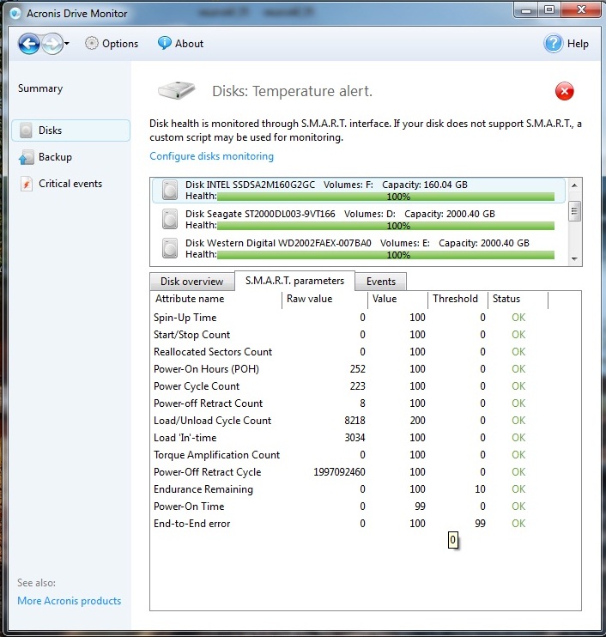Open Backup section in sidebar
The height and width of the screenshot is (637, 606).
(x=55, y=157)
